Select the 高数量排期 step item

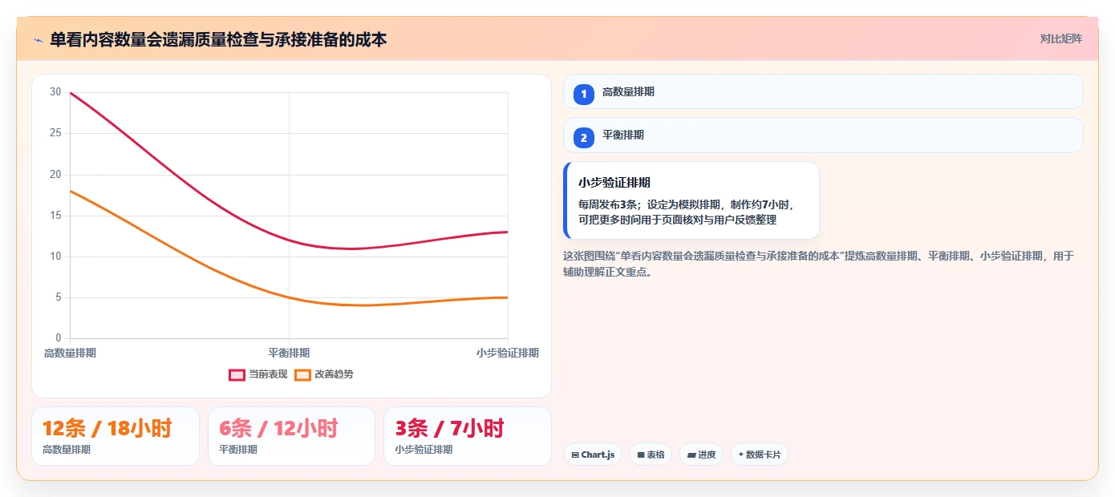823,92
